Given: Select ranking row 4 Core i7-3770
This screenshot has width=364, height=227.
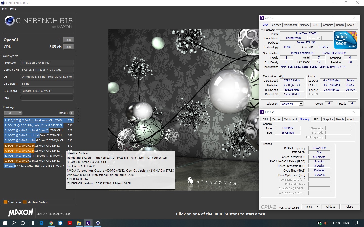Looking at the screenshot, I should pyautogui.click(x=38, y=135).
